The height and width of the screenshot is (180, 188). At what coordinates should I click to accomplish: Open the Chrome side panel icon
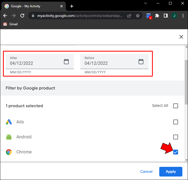pyautogui.click(x=166, y=16)
